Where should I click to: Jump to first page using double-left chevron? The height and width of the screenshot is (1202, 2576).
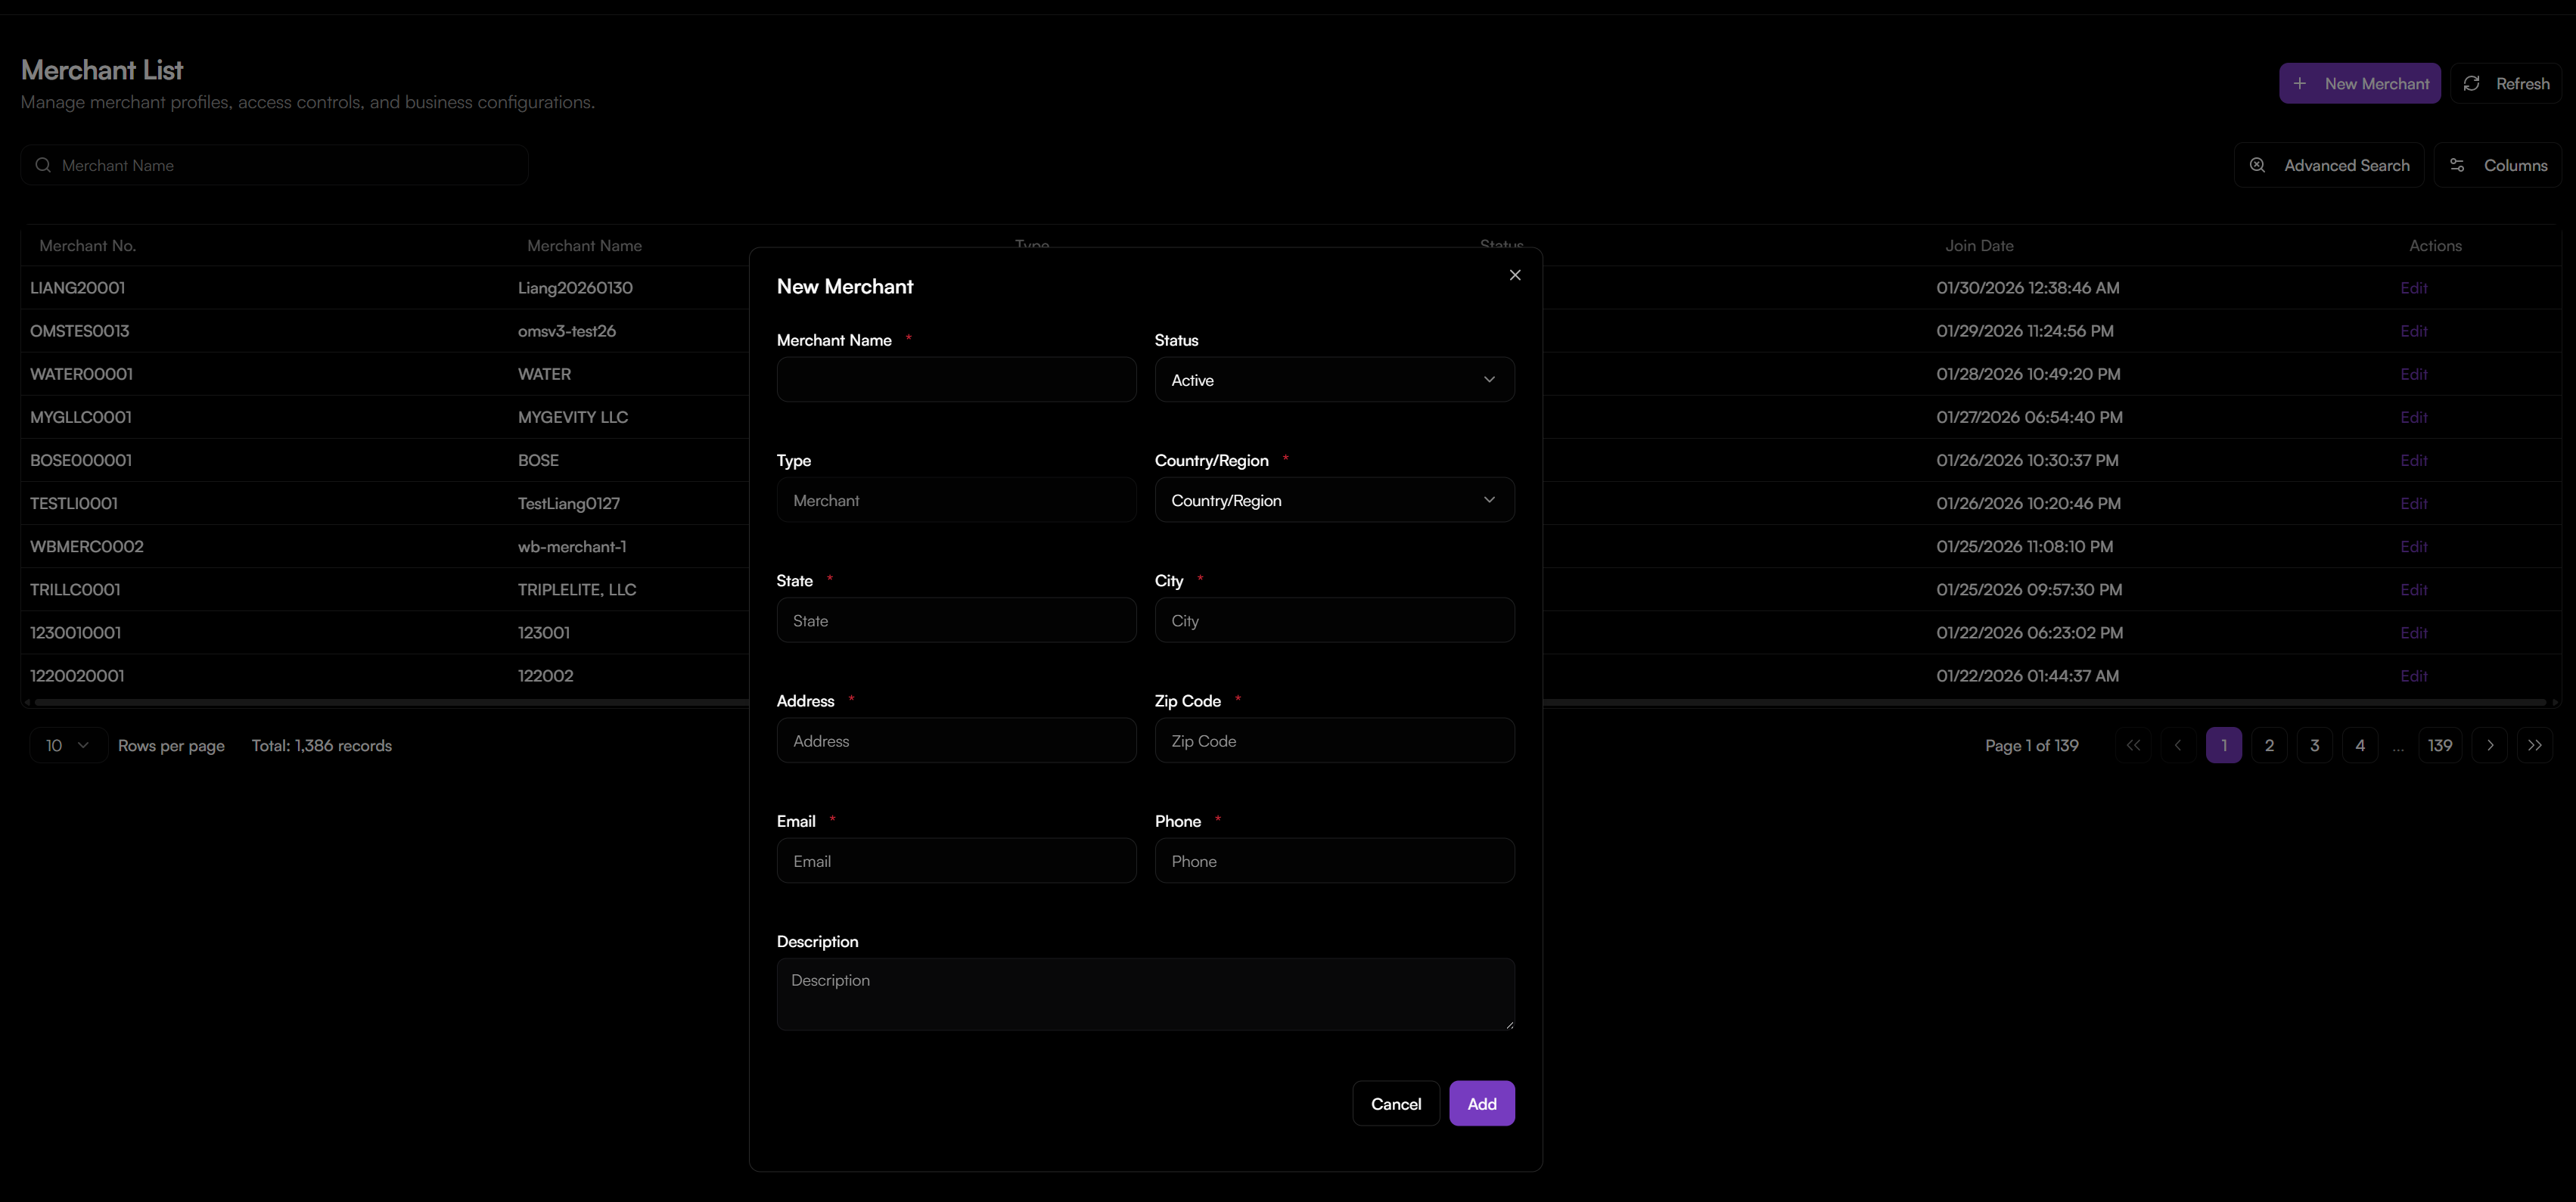click(2133, 745)
